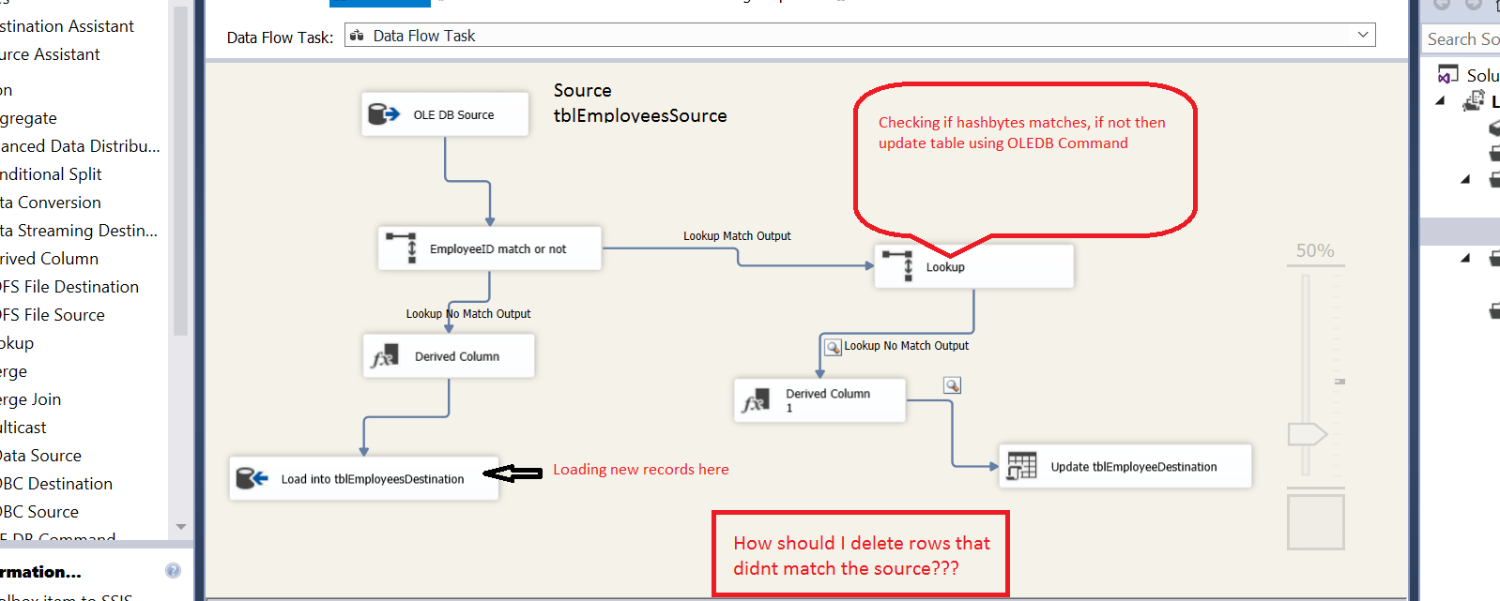Click the Data Flow Task icon in the dropdown
This screenshot has width=1500, height=601.
(357, 36)
